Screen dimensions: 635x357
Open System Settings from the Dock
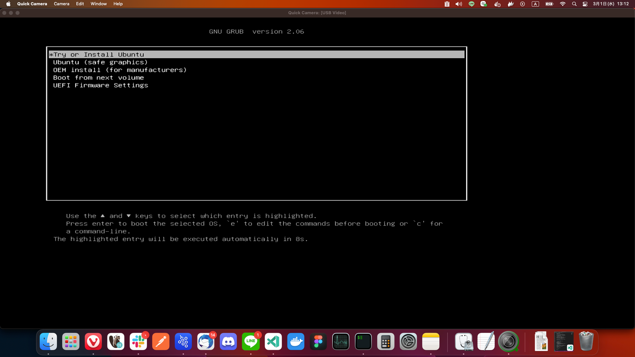(408, 341)
